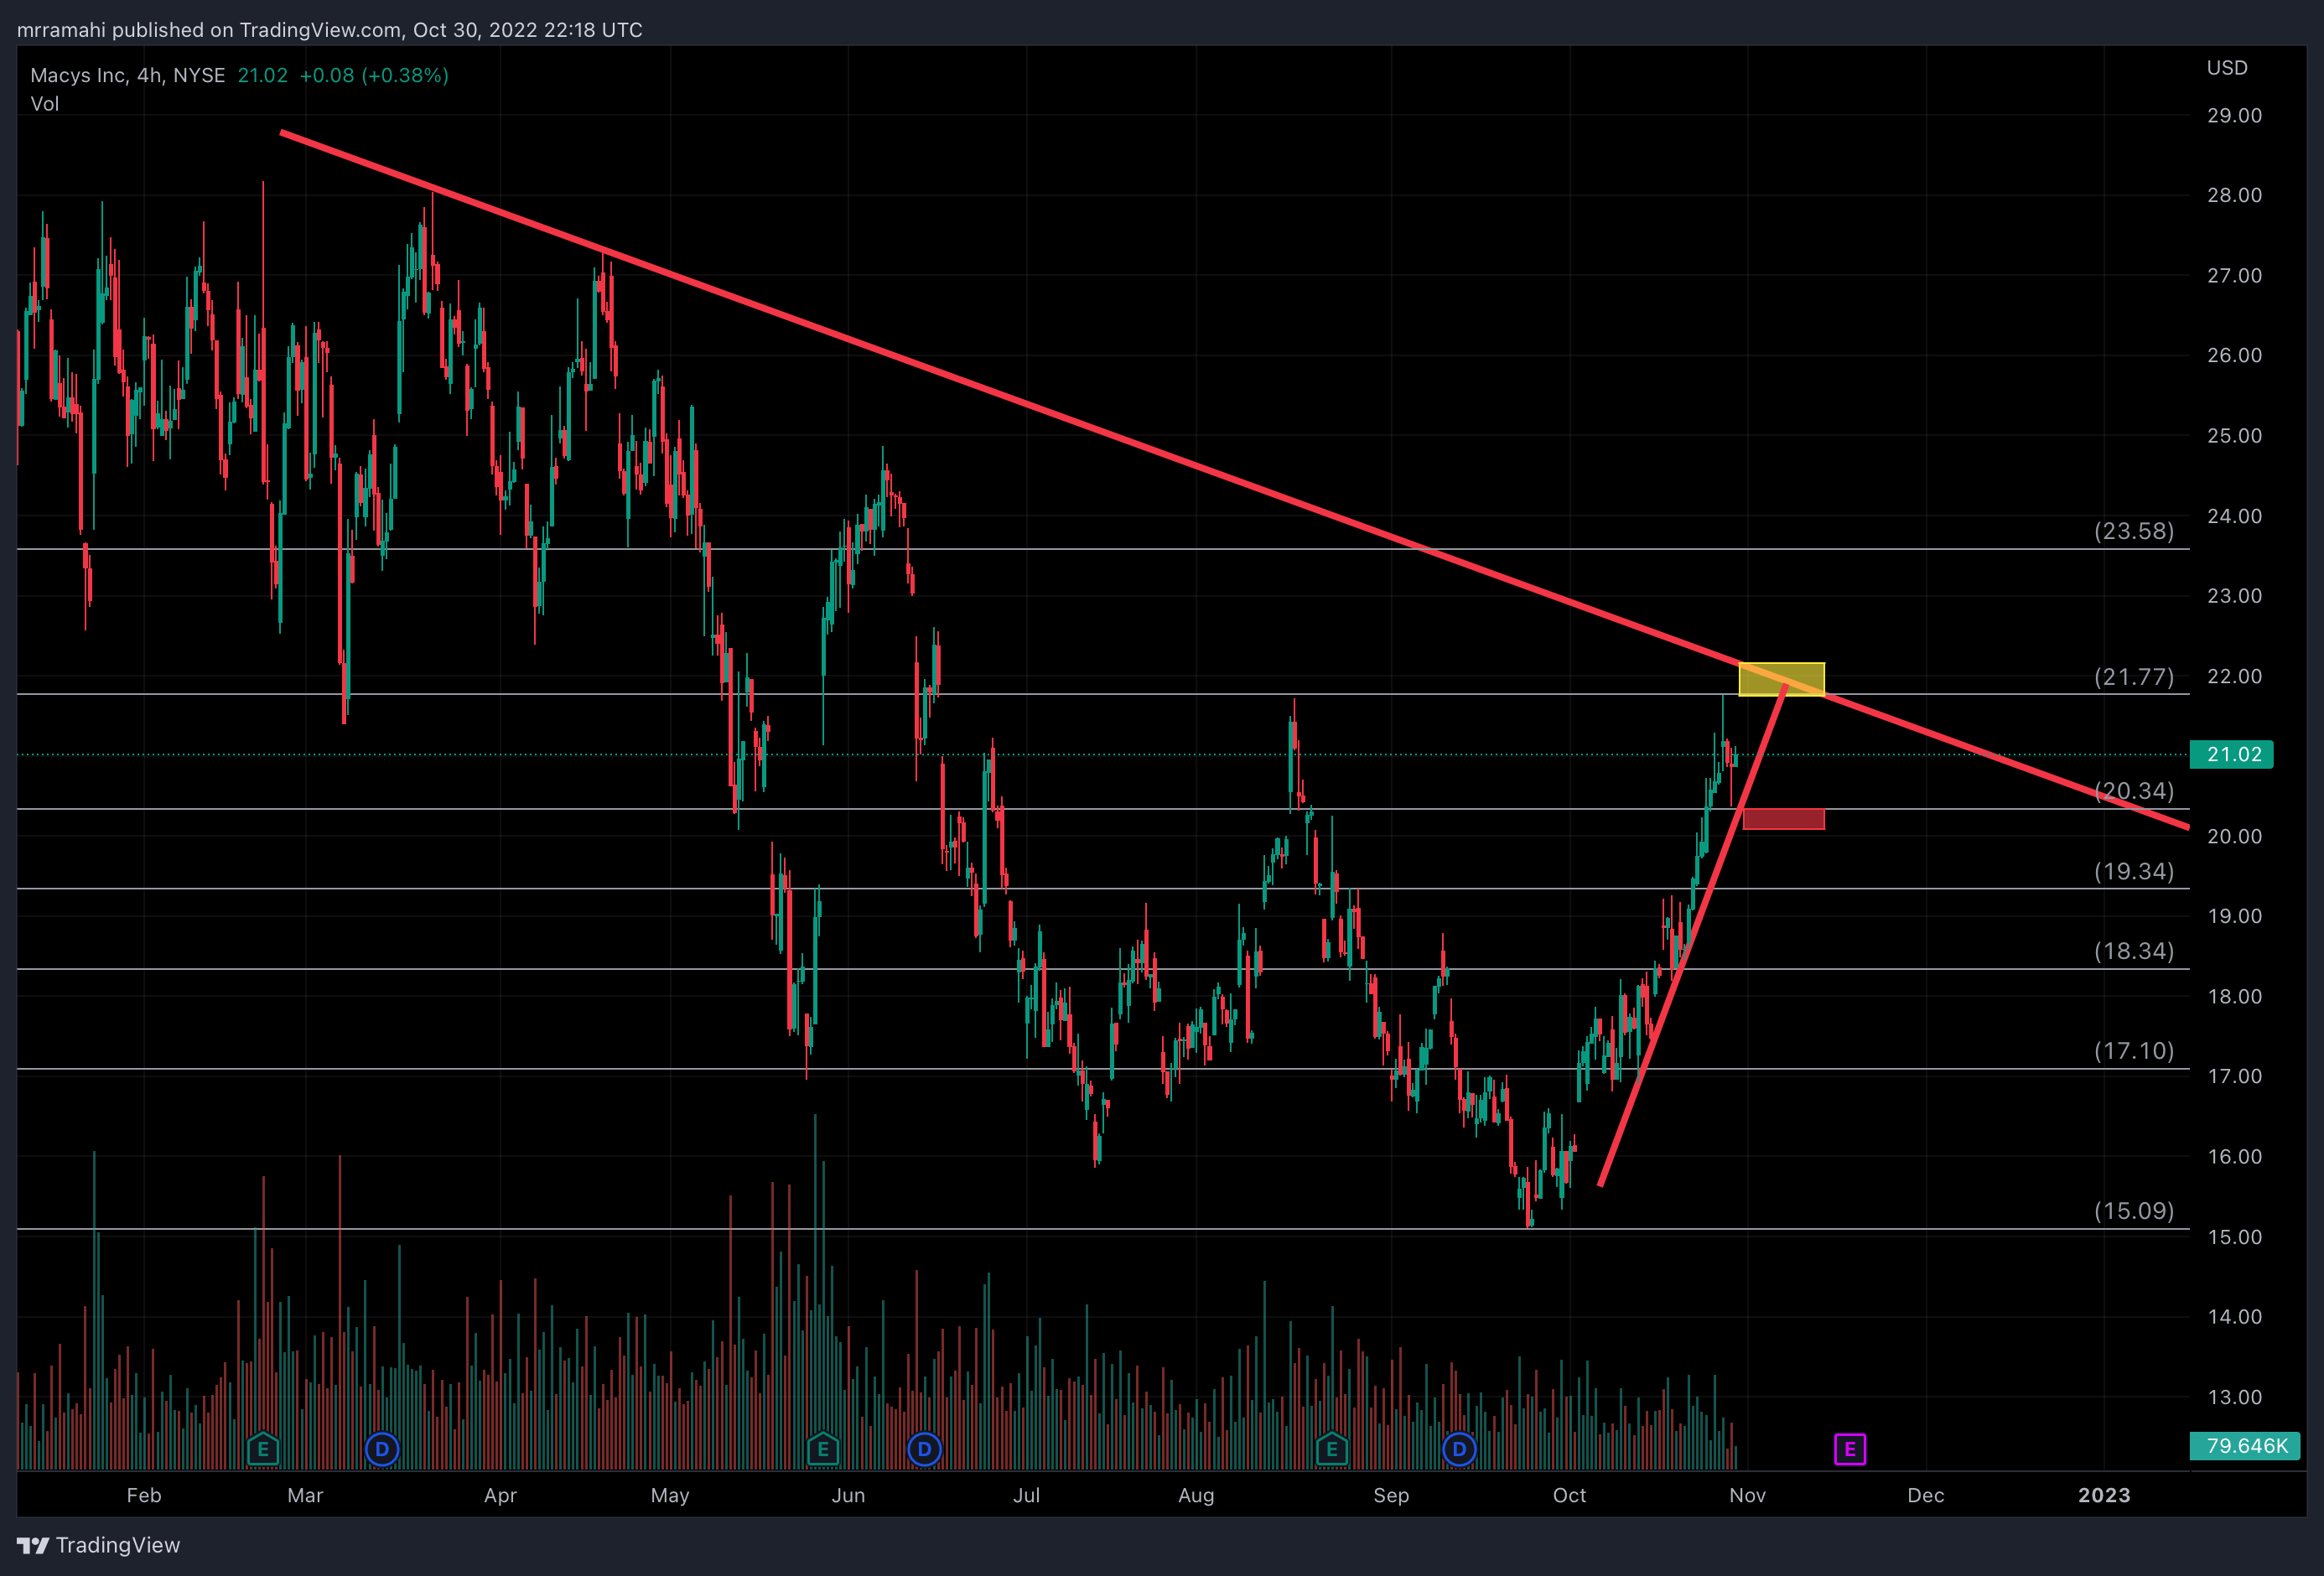Viewport: 2324px width, 1576px height.
Task: Click the earnings E marker in late August
Action: pyautogui.click(x=1331, y=1449)
